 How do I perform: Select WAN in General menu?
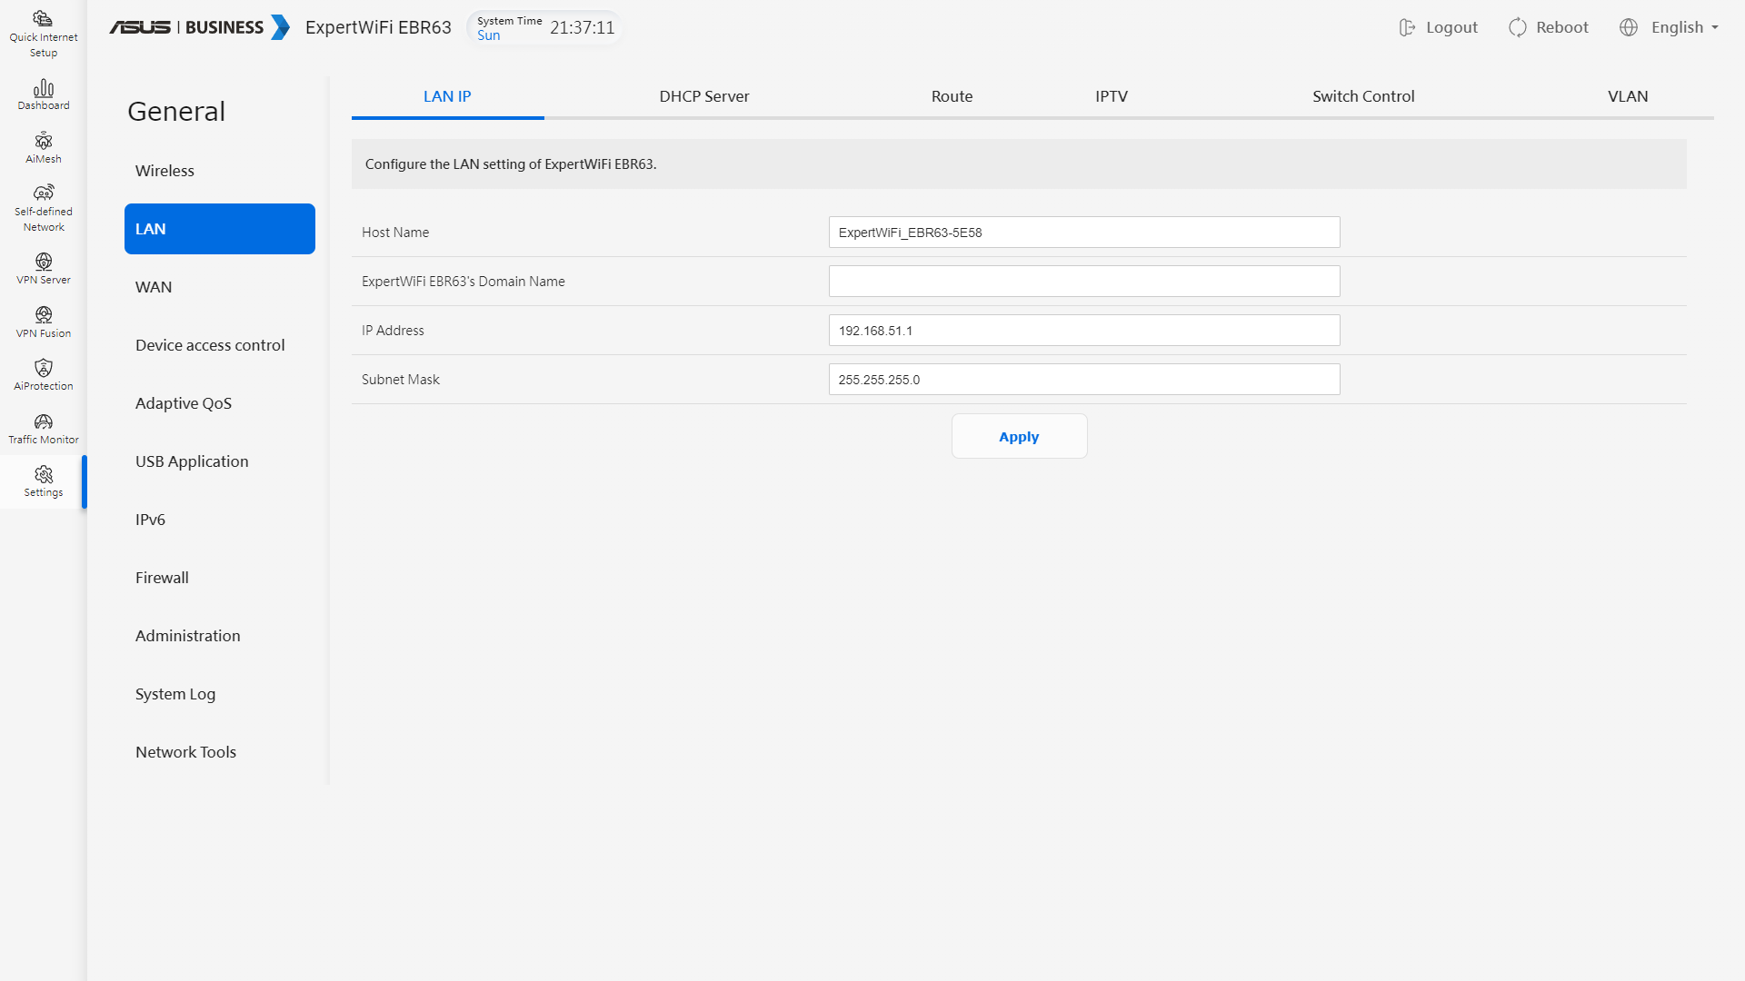click(x=154, y=287)
